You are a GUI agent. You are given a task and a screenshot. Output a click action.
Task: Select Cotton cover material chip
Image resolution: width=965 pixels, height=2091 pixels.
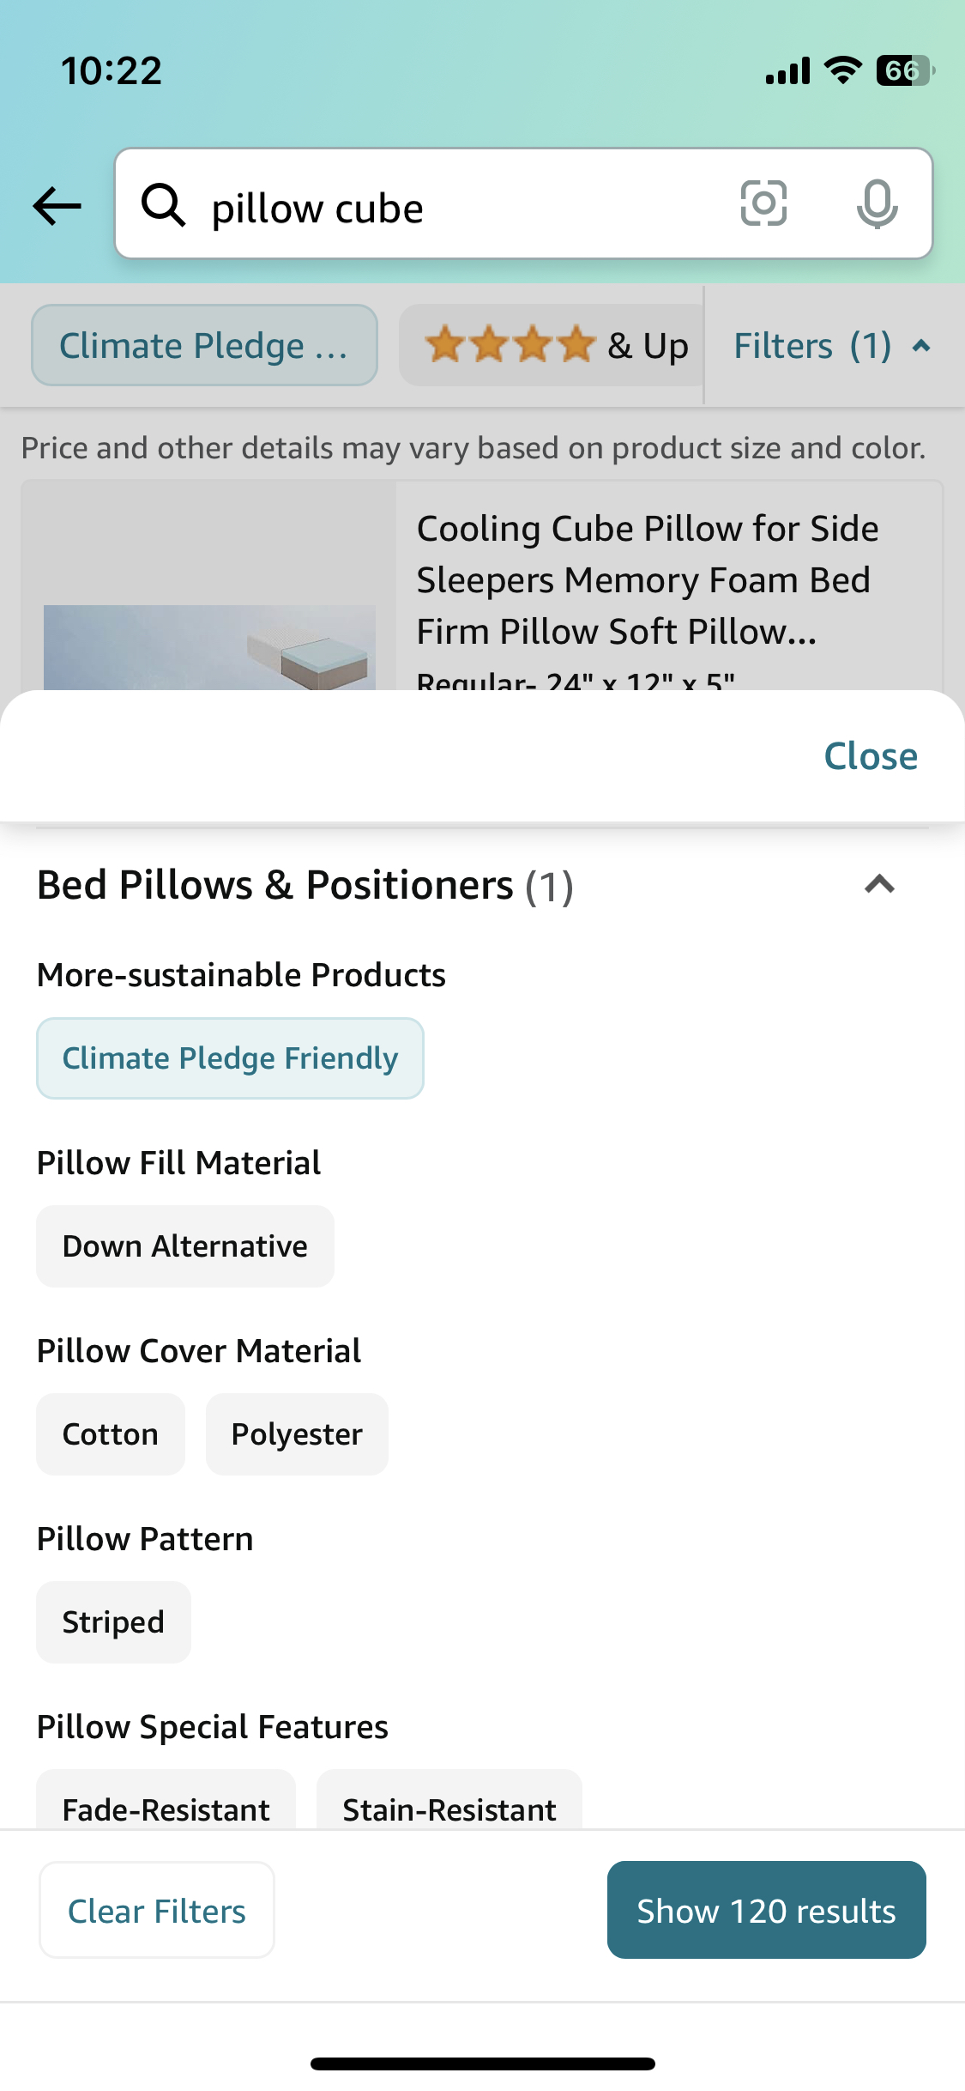(110, 1434)
